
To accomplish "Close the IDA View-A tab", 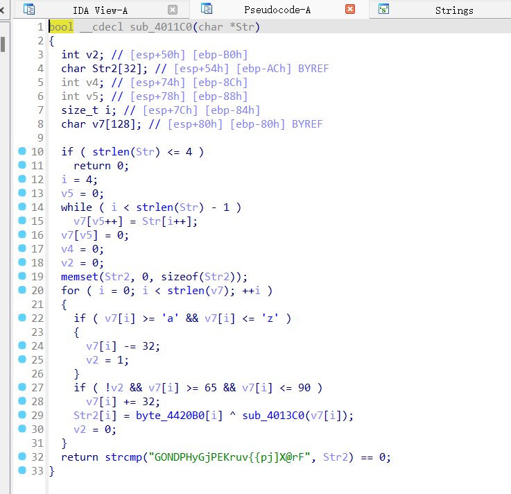I will 173,10.
